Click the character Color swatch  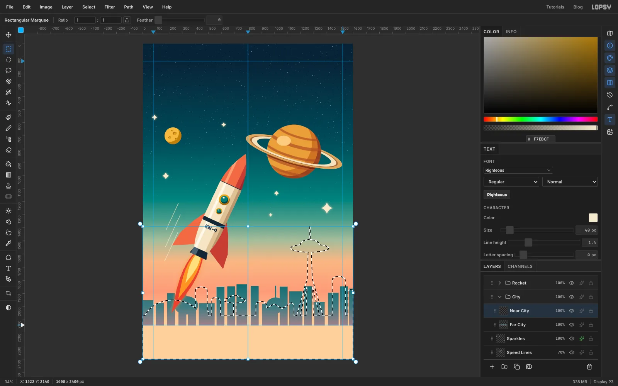click(x=593, y=218)
